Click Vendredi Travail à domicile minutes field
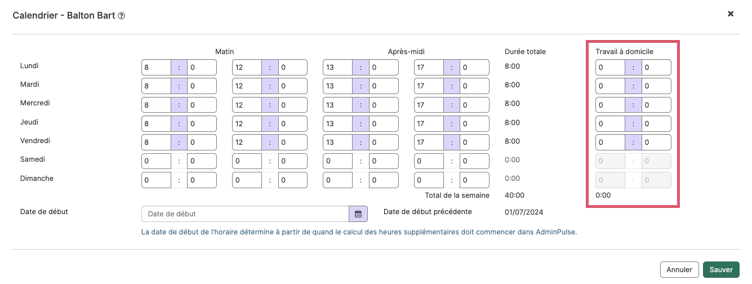This screenshot has height=284, width=752. 656,142
